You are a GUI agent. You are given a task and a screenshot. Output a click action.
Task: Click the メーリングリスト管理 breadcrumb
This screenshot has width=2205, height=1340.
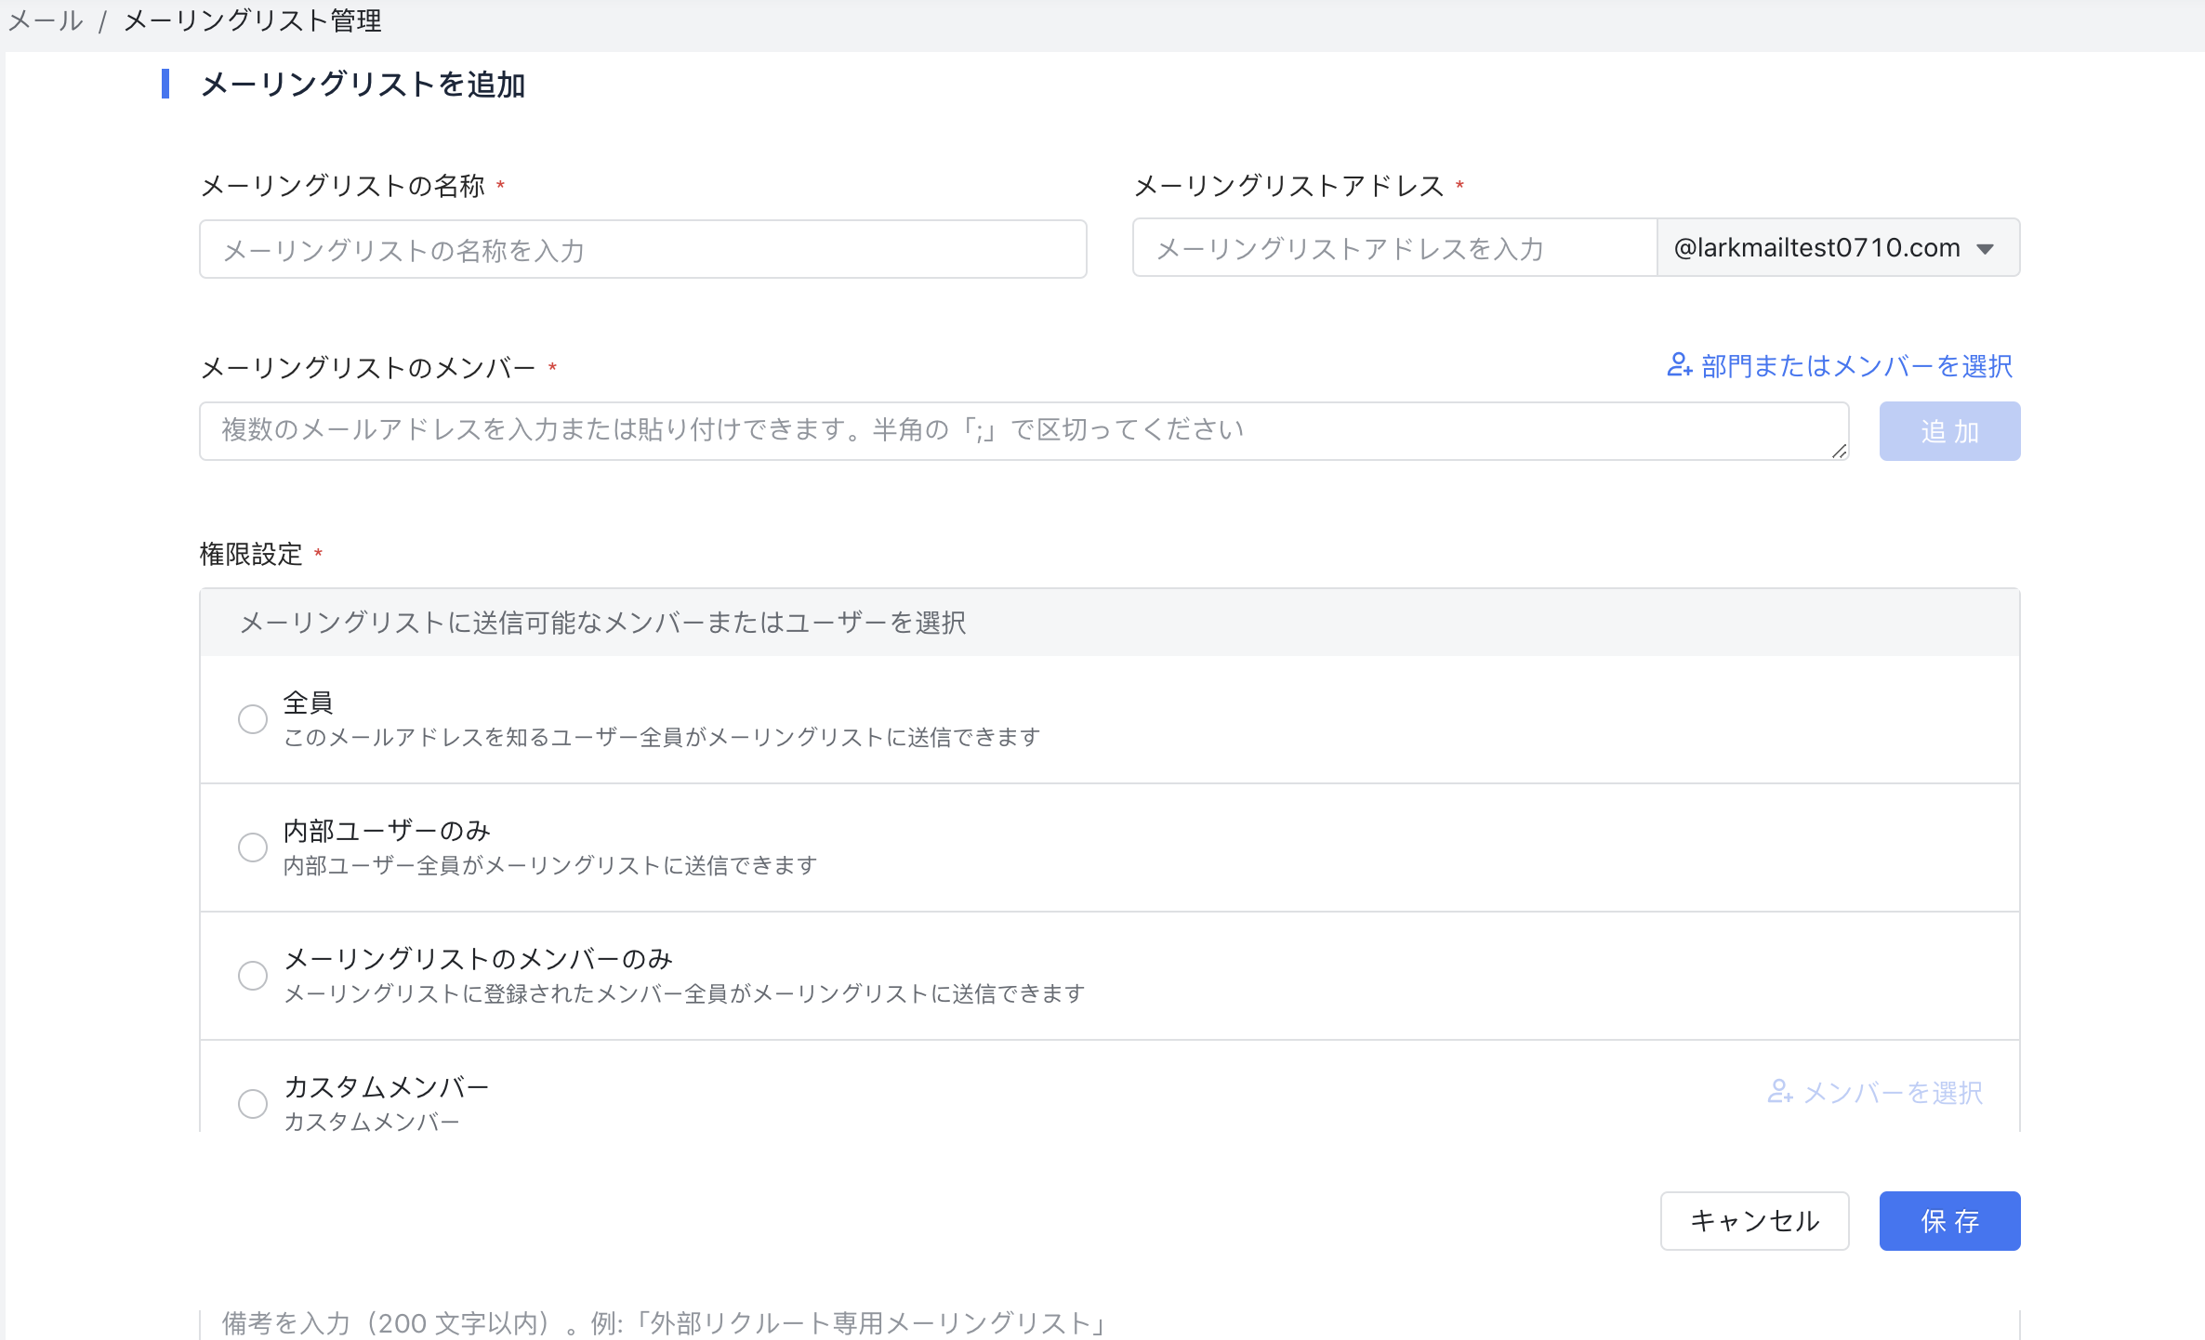click(x=253, y=20)
